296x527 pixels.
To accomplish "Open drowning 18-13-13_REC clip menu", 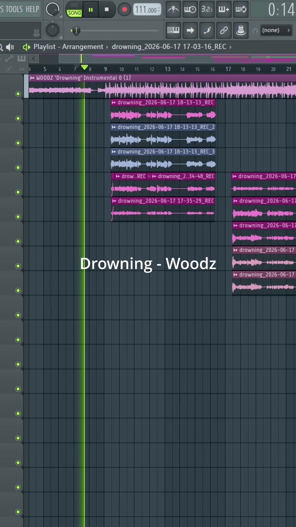I will [x=114, y=103].
